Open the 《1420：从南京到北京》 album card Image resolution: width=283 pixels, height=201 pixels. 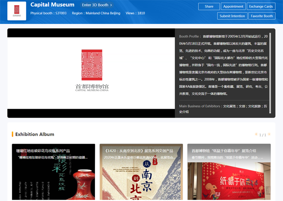click(x=141, y=172)
